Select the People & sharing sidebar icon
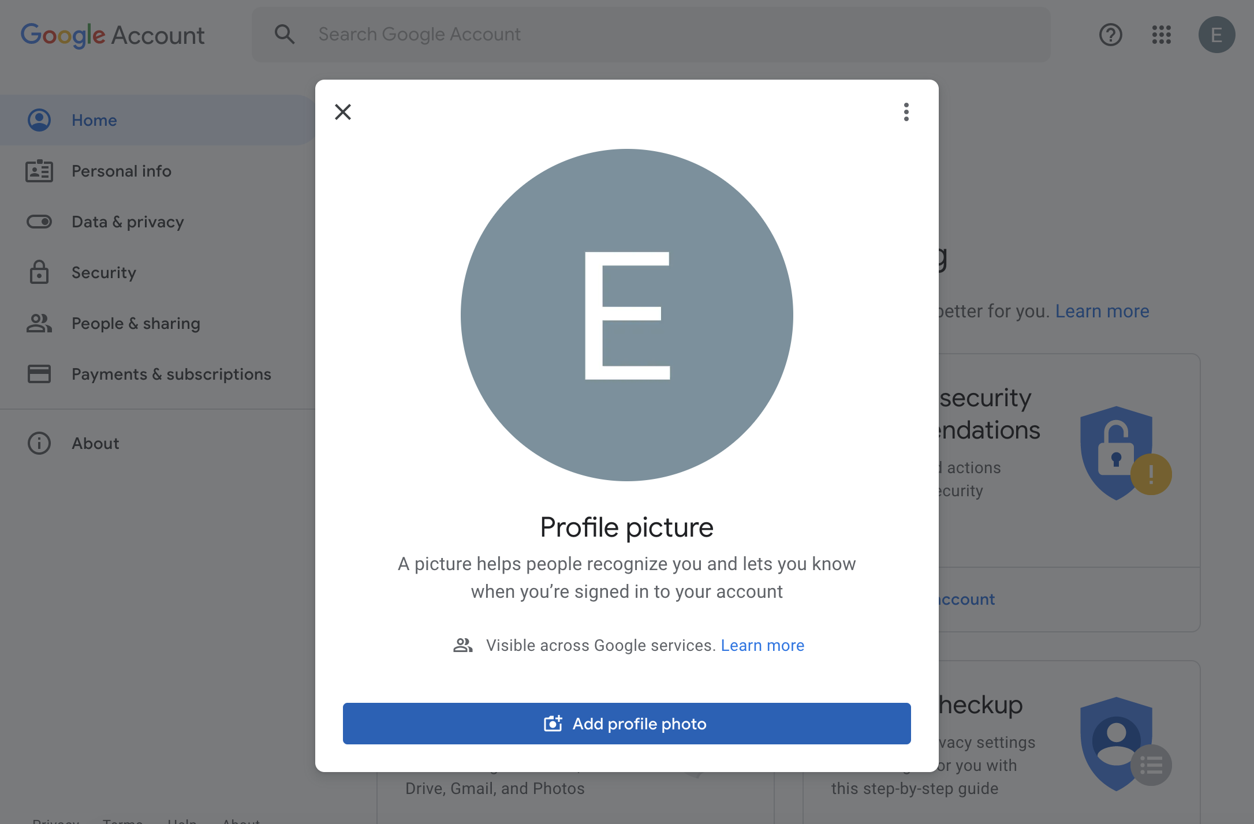1254x824 pixels. [39, 323]
